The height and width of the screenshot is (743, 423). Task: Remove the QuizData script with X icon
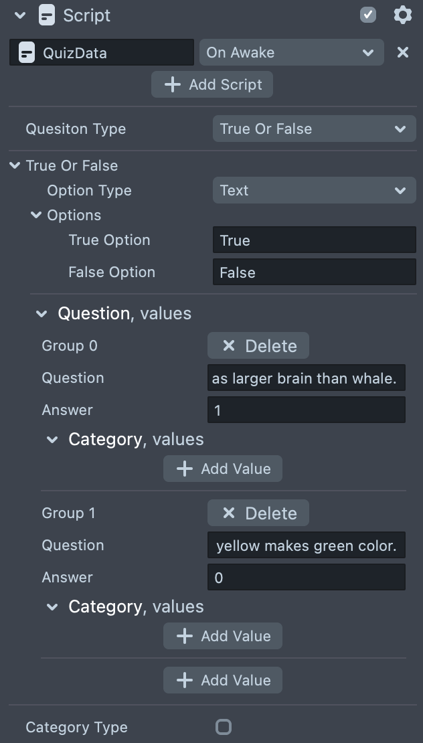click(x=403, y=52)
